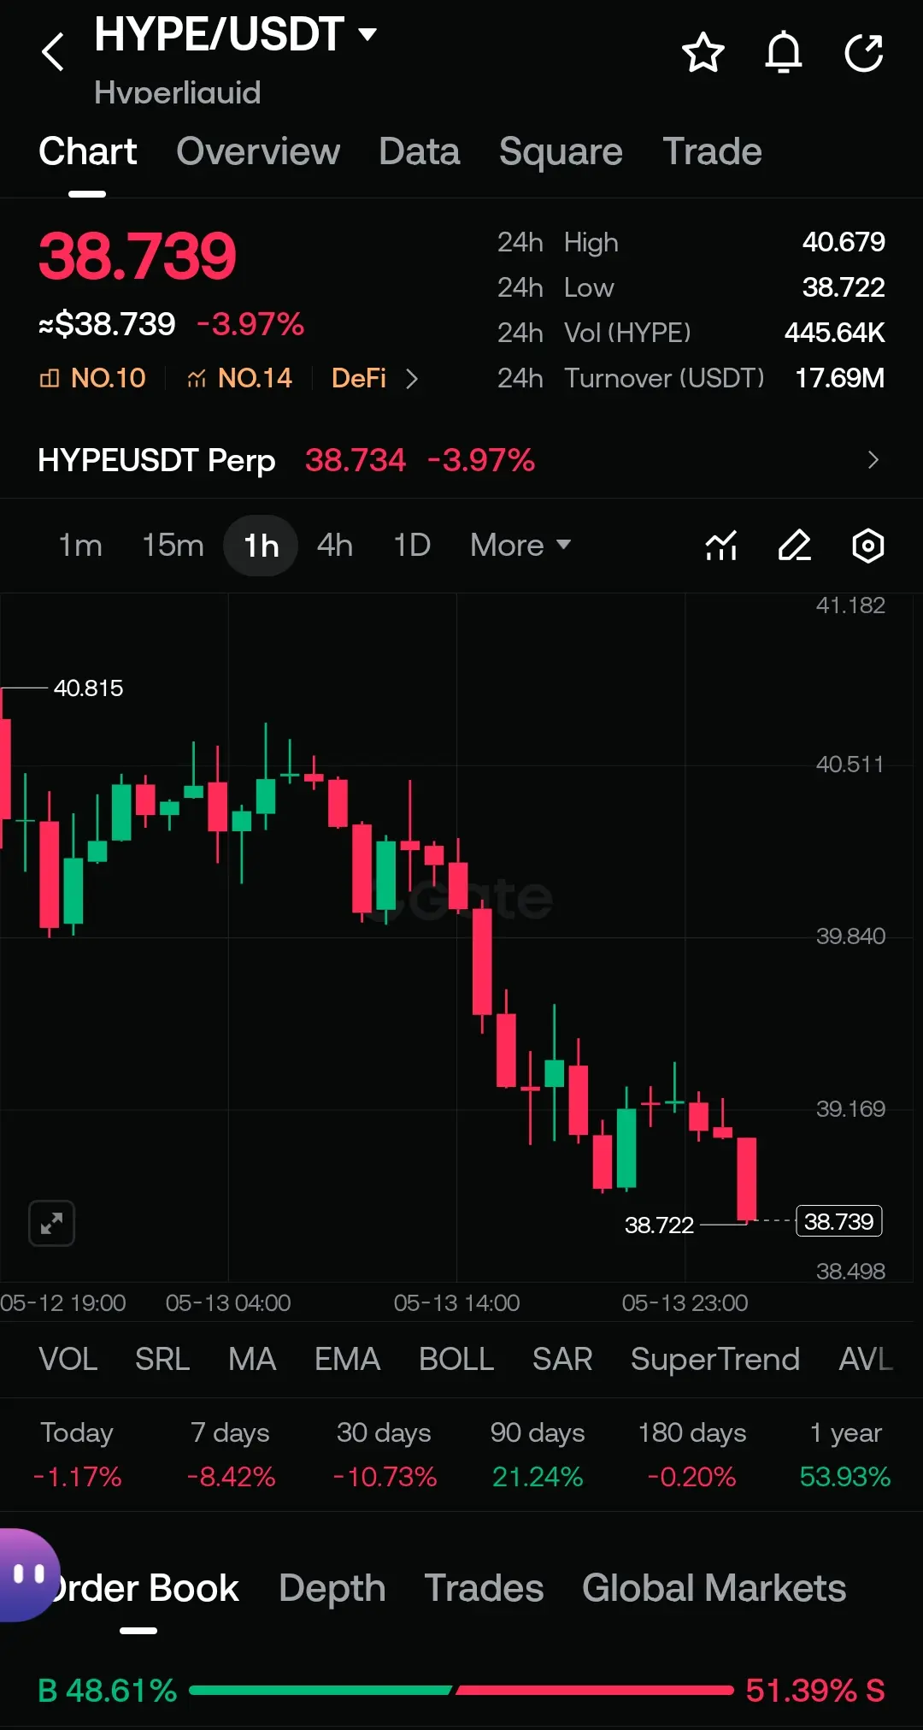Toggle the VOL indicator
Screen dimensions: 923x1730
coord(68,1359)
